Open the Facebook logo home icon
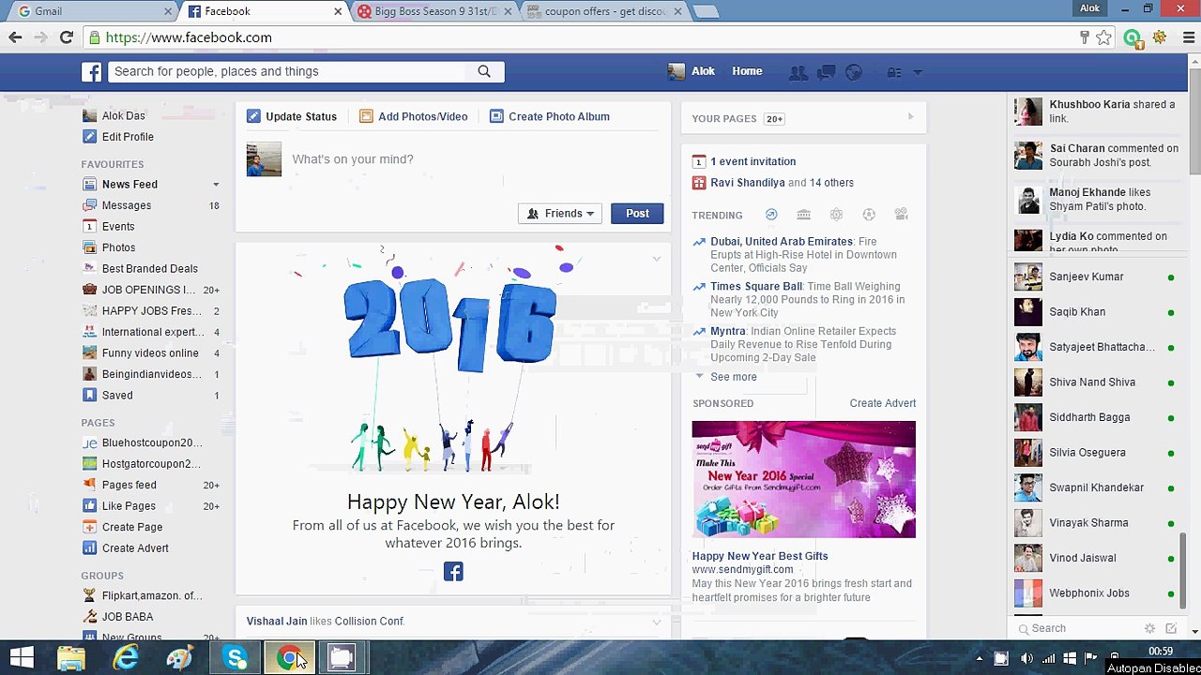This screenshot has width=1201, height=675. tap(91, 72)
